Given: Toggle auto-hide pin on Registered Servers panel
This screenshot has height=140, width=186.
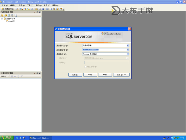Looking at the screenshot, I should coord(37,12).
